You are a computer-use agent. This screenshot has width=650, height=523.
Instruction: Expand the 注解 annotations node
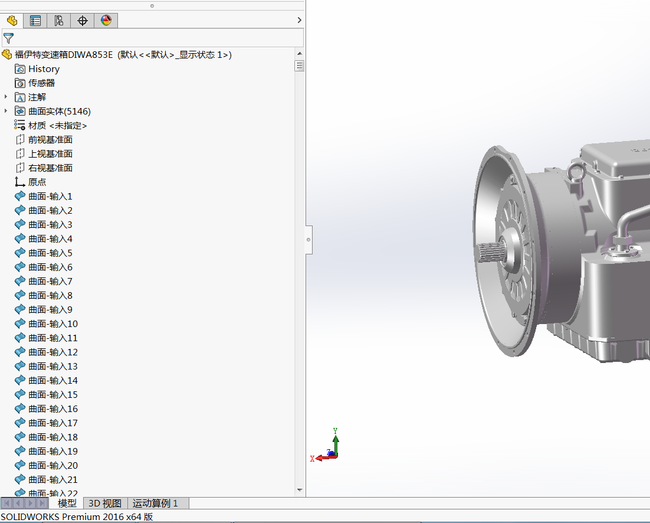coord(6,97)
